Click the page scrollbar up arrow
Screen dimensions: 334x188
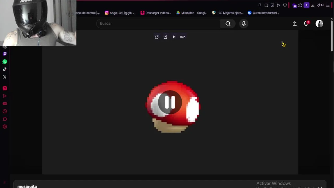332,19
